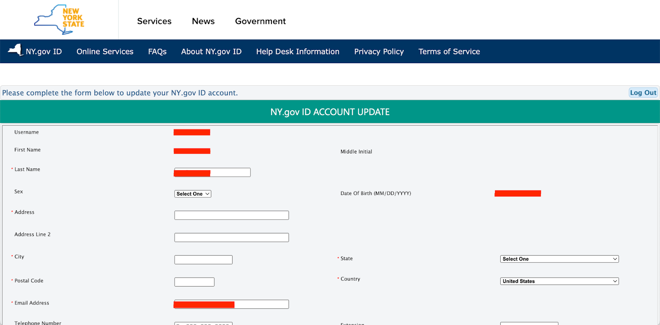This screenshot has width=660, height=325.
Task: Click into the Last Name field
Action: tap(212, 172)
